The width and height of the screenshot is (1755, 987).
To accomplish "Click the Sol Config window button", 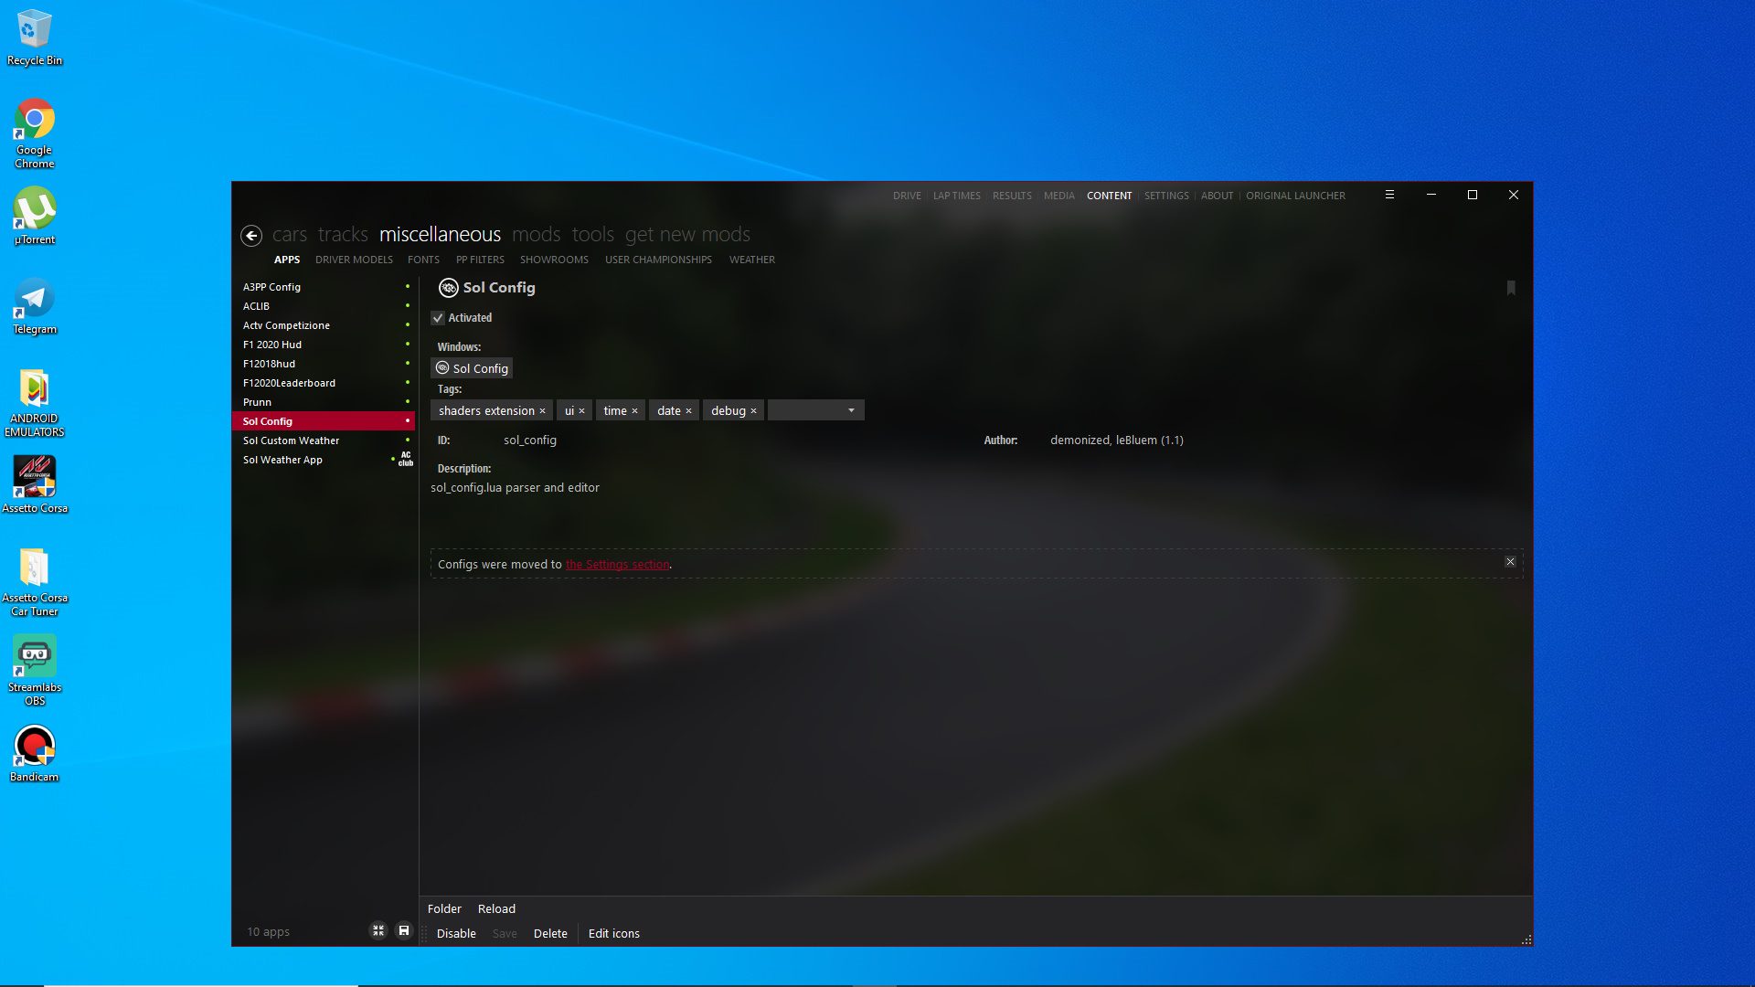I will pos(472,368).
